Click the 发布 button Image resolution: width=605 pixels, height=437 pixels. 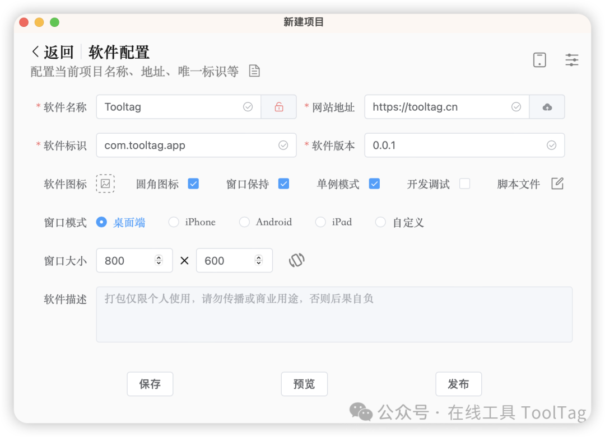coord(458,384)
